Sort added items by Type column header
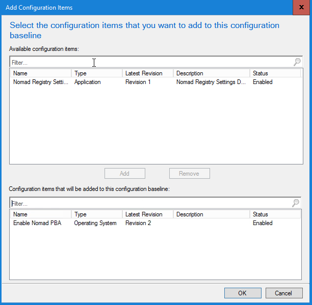This screenshot has width=312, height=305. coord(97,214)
